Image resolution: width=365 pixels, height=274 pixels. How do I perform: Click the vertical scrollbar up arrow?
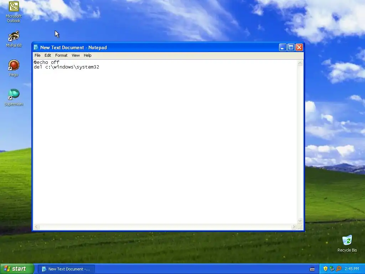[300, 63]
